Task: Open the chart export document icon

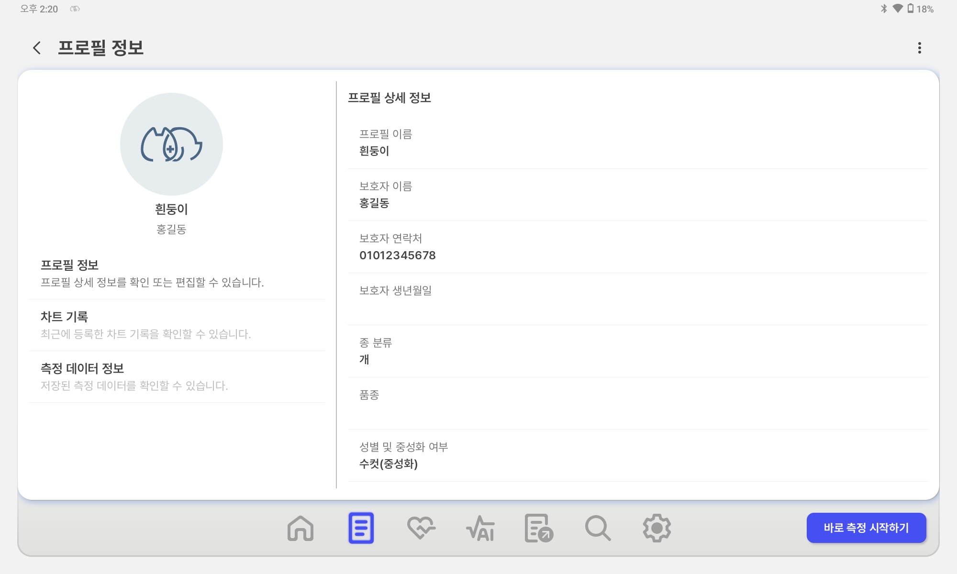Action: point(539,528)
